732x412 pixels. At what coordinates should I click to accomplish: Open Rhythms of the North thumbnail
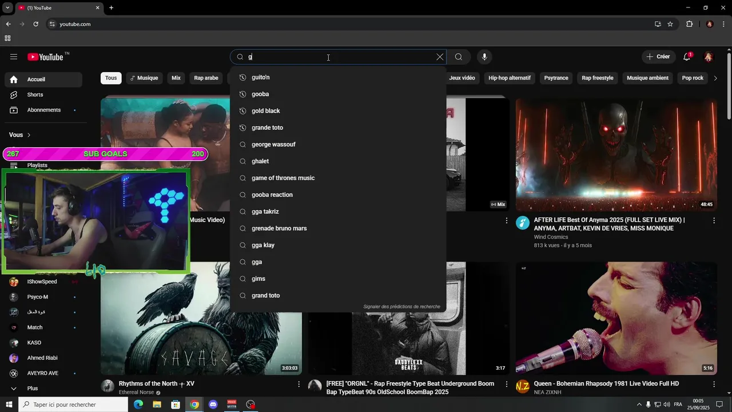click(x=201, y=318)
